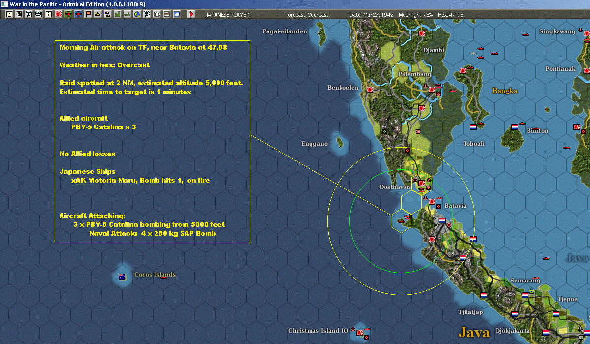This screenshot has width=590, height=344.
Task: Select Dutch flag near Toboali
Action: pyautogui.click(x=473, y=127)
